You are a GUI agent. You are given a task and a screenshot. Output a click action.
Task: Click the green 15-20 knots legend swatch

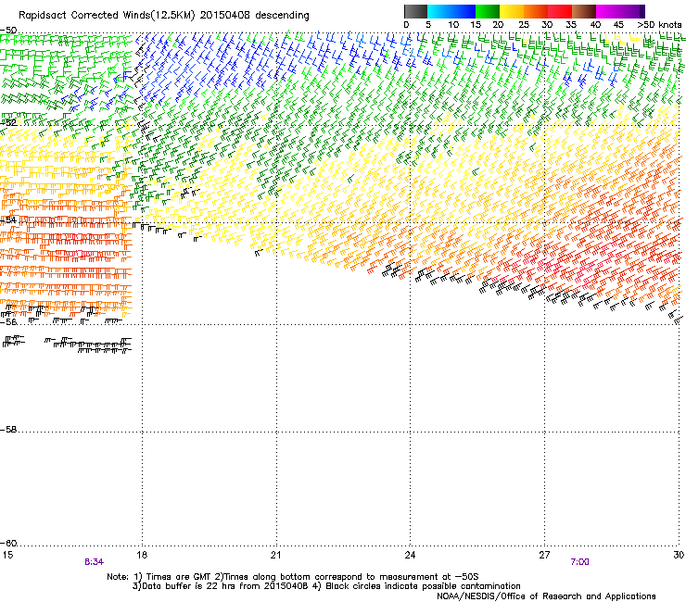pos(488,11)
